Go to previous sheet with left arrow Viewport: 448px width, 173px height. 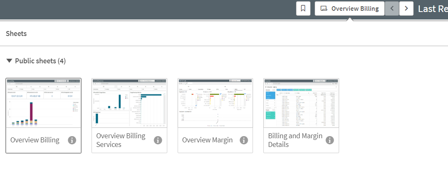pos(392,8)
